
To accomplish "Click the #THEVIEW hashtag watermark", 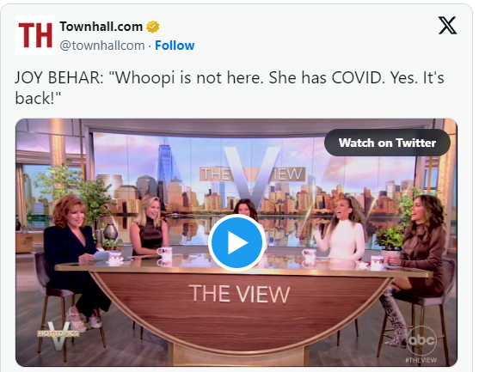I will click(421, 360).
